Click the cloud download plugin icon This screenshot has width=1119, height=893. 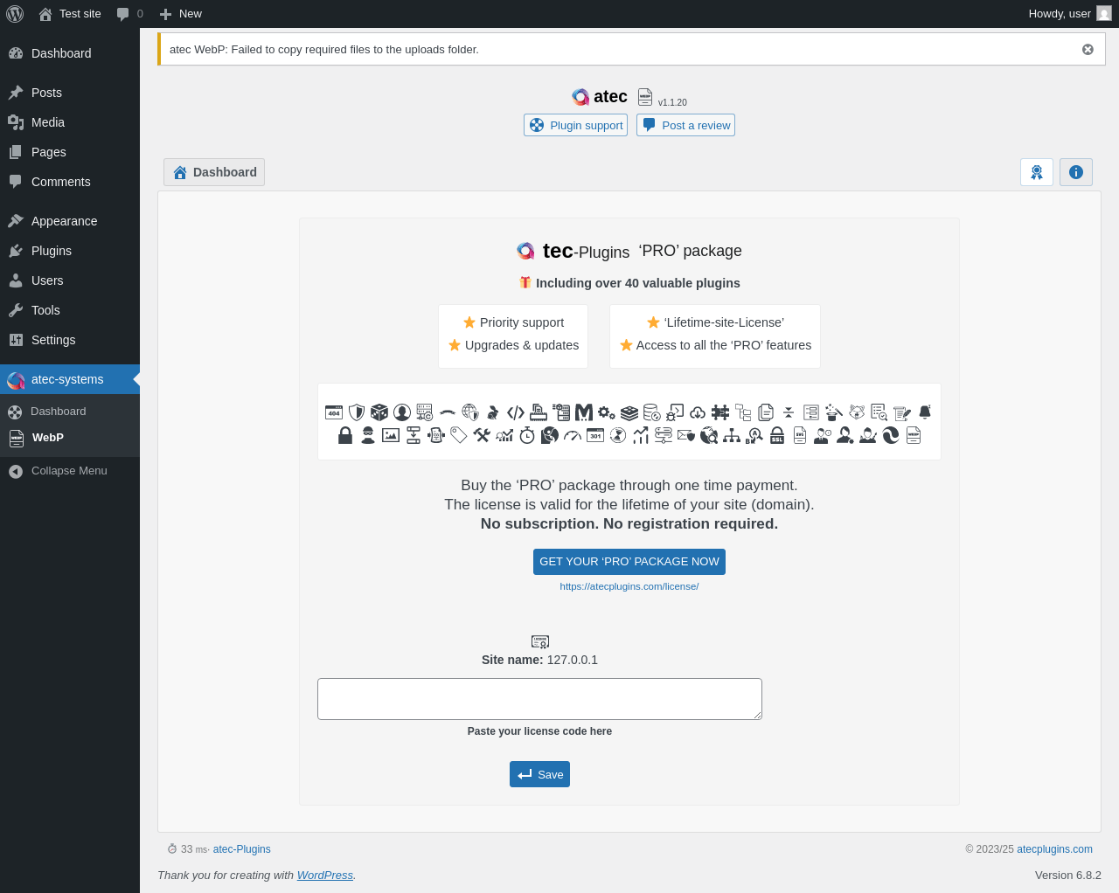(698, 412)
